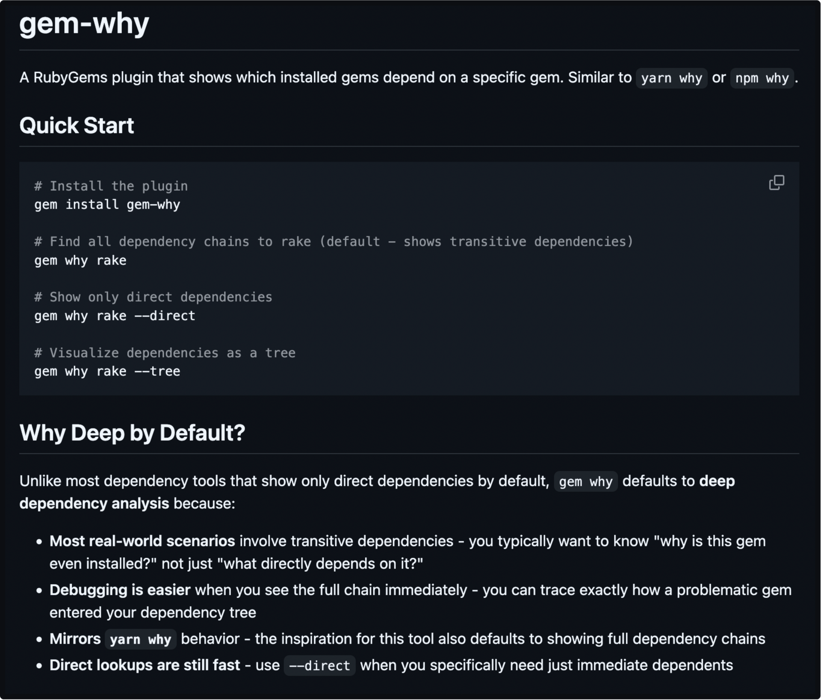Click the Why Deep by Default? heading

[x=132, y=433]
